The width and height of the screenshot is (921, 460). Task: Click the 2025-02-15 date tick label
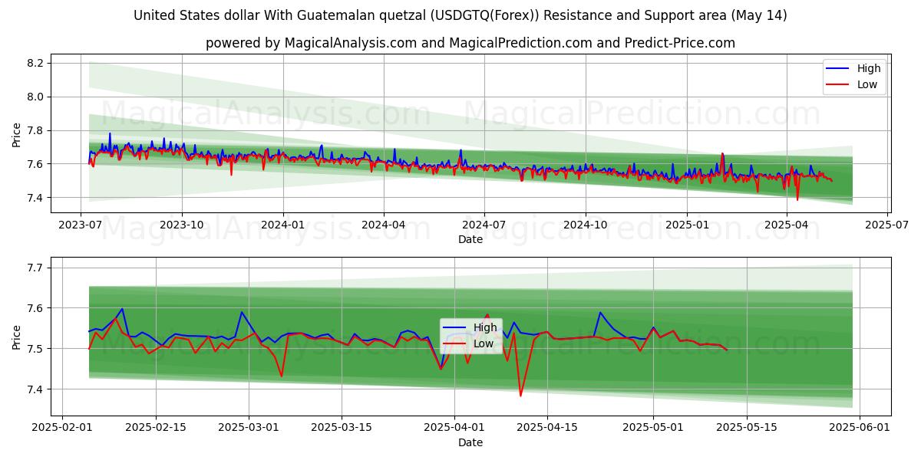[156, 428]
